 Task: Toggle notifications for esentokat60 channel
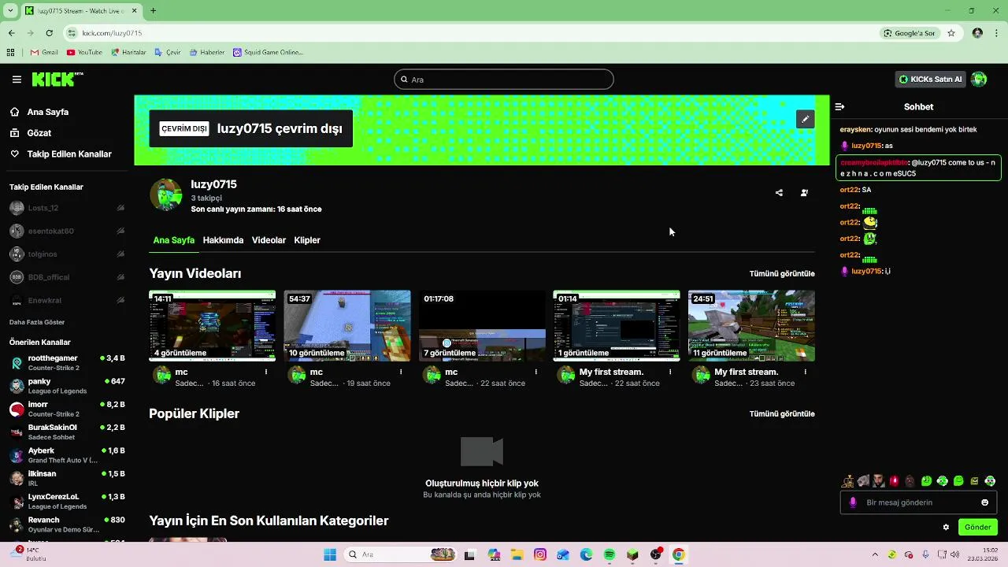(120, 231)
